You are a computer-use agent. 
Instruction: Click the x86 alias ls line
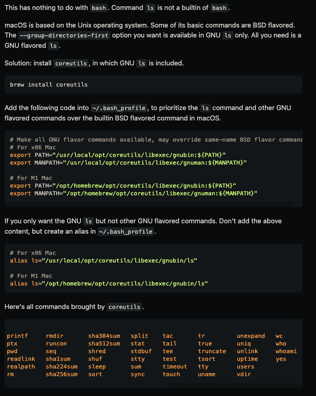pos(104,261)
